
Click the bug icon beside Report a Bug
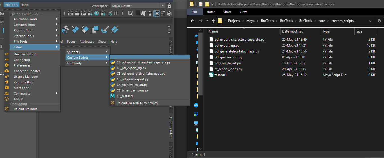pyautogui.click(x=7, y=82)
